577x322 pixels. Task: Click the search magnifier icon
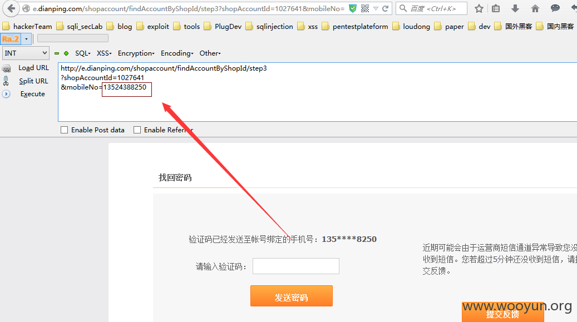click(403, 8)
